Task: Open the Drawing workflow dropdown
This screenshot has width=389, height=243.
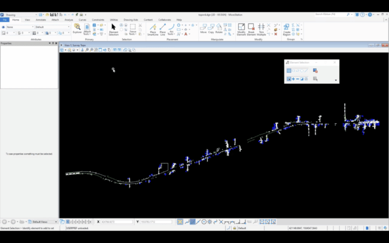Action: point(21,15)
